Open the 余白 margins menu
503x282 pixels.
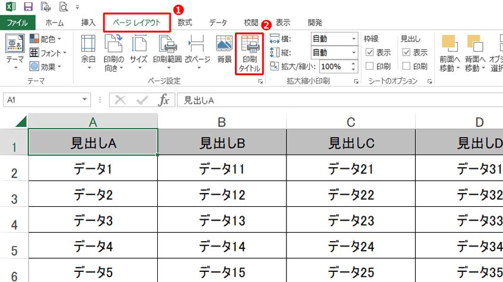88,53
